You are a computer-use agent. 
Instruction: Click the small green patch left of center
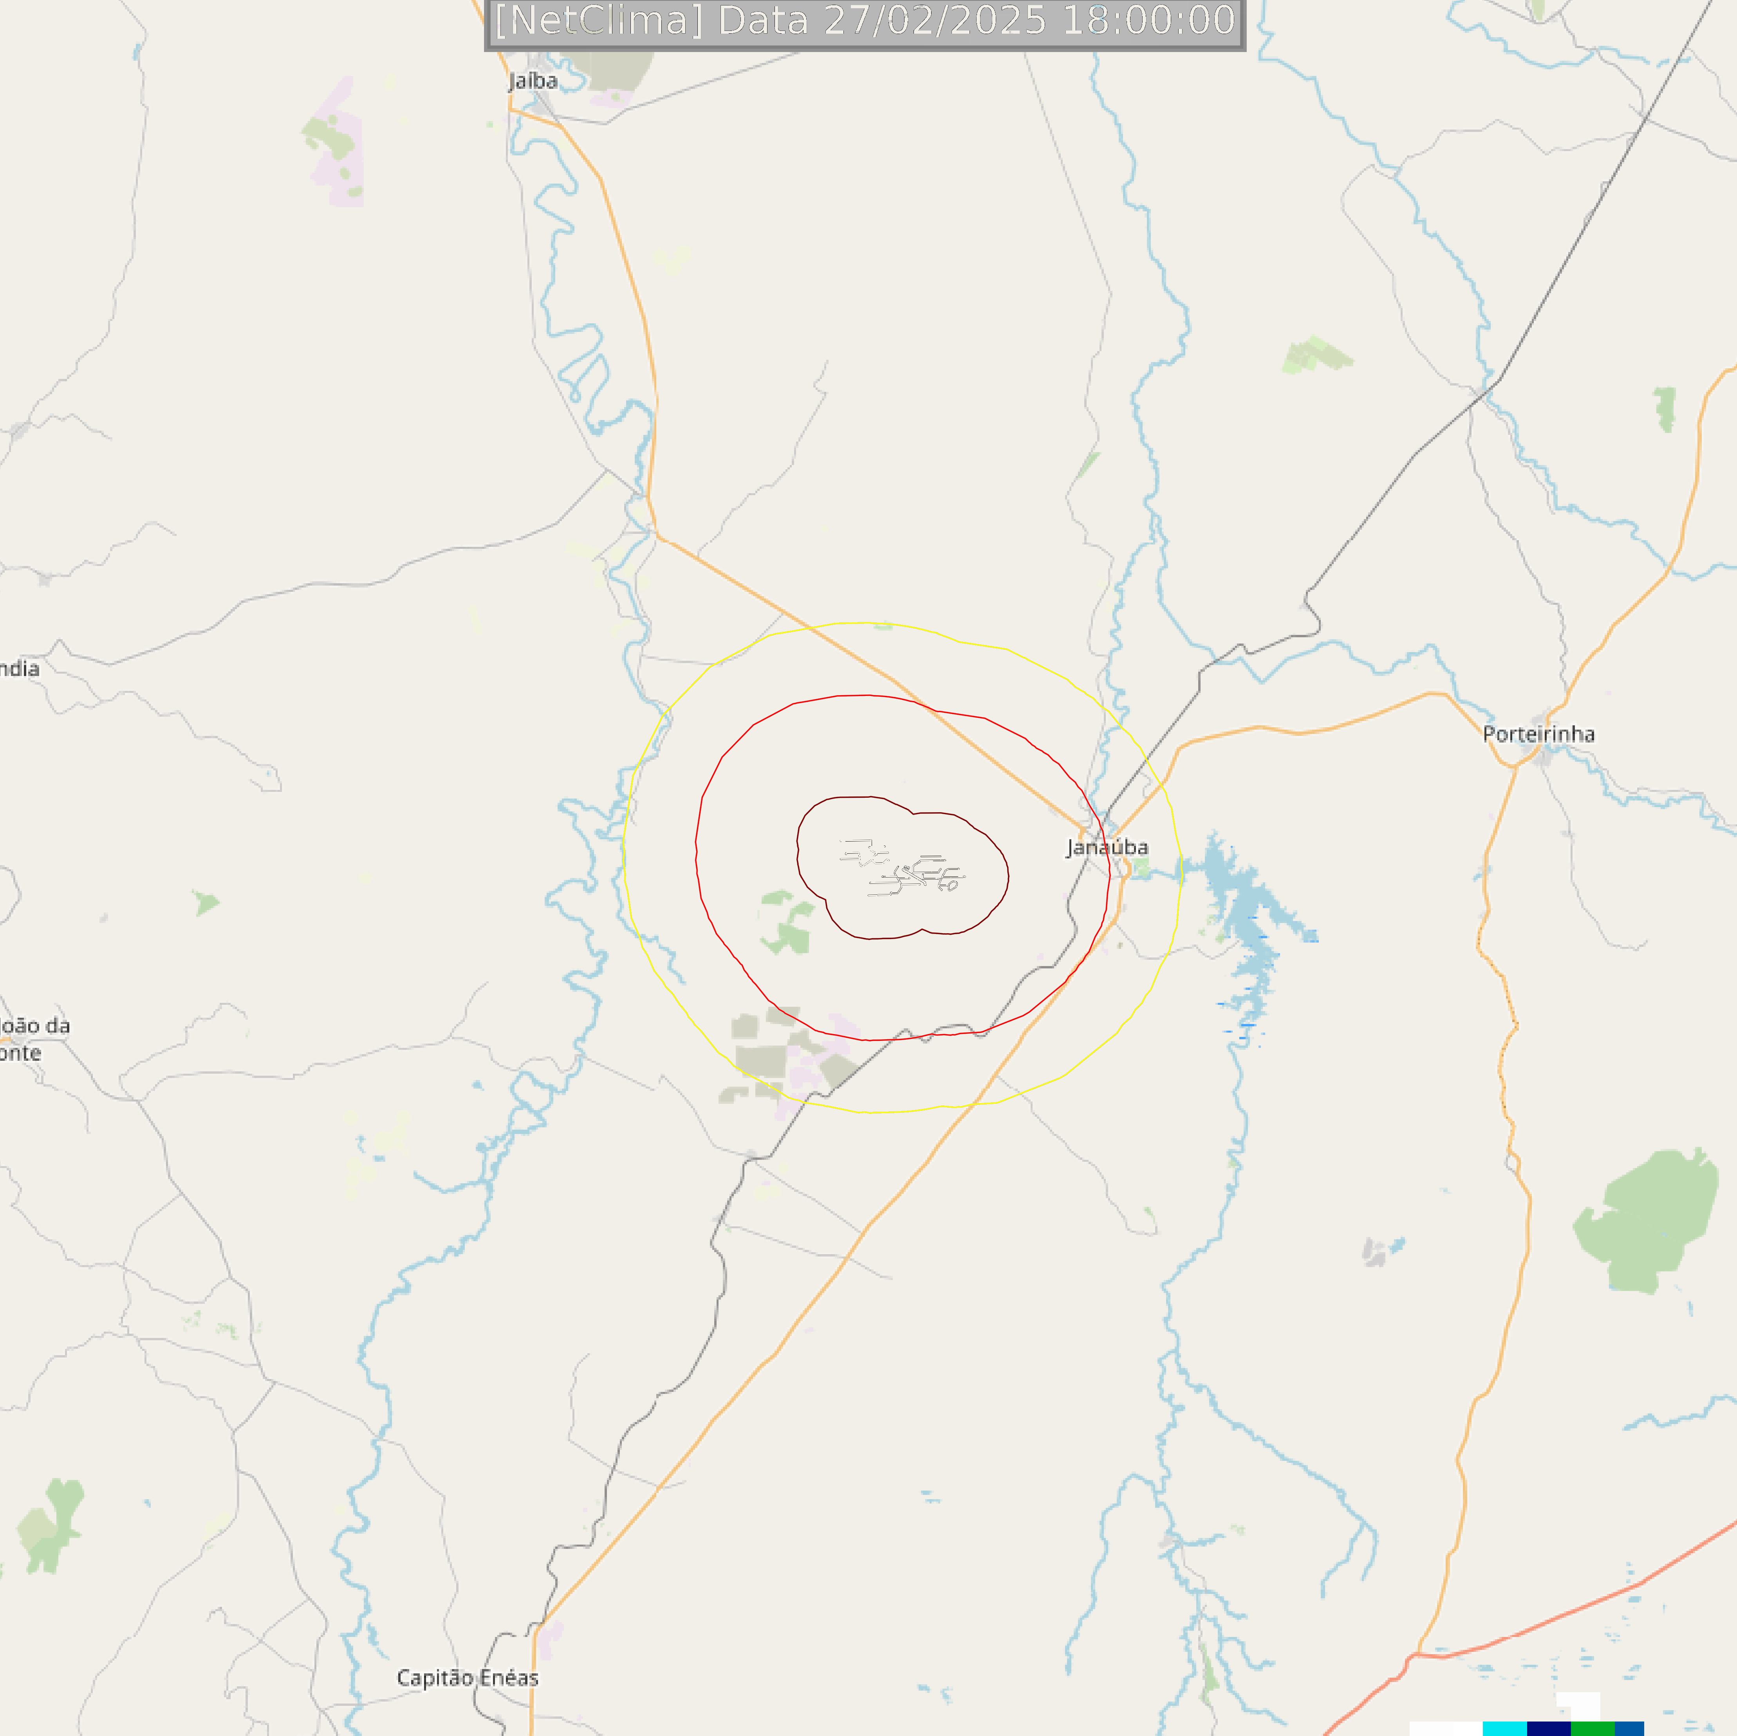pos(207,902)
